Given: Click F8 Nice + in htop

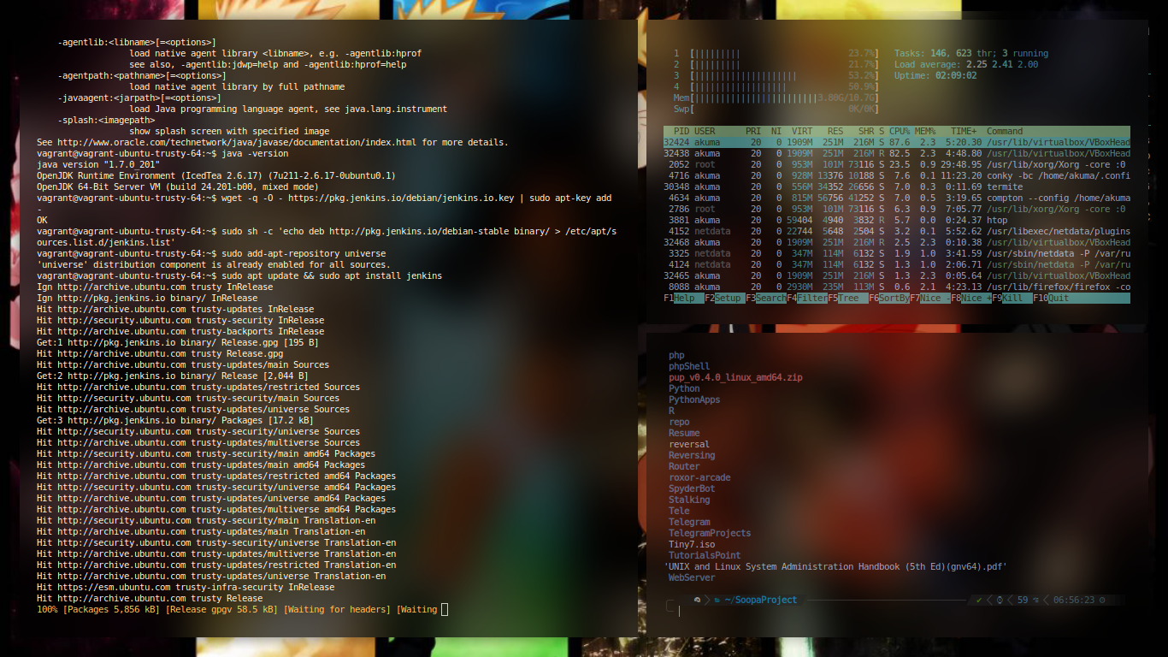Looking at the screenshot, I should coord(970,299).
